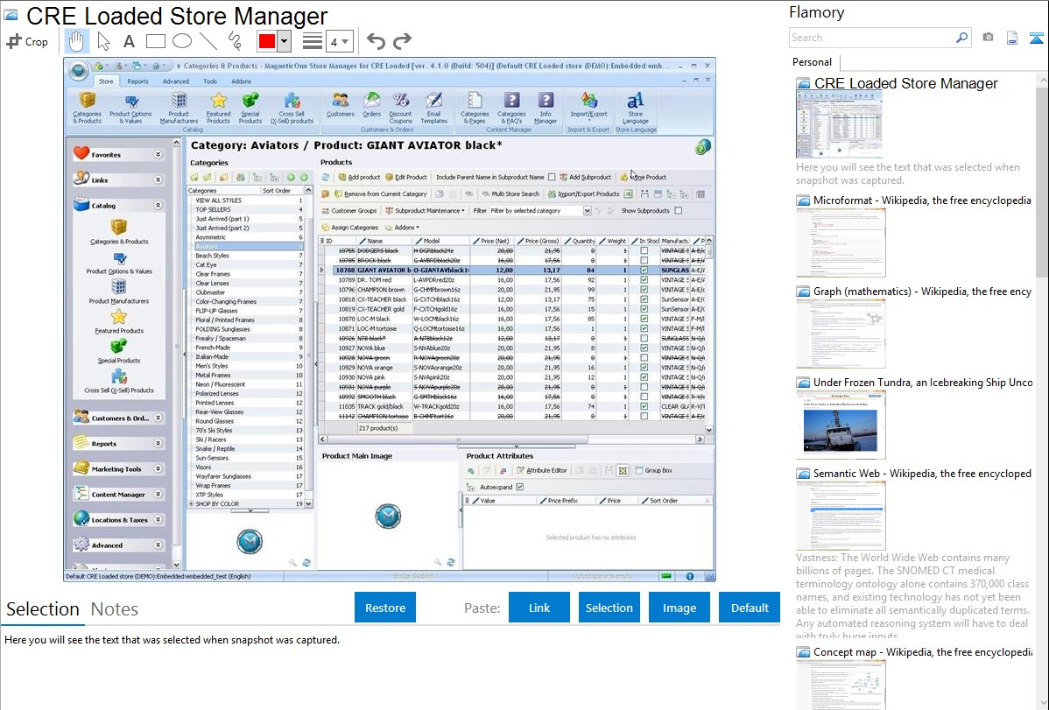The width and height of the screenshot is (1049, 710).
Task: Pick the freehand curve drawing tool
Action: (235, 41)
